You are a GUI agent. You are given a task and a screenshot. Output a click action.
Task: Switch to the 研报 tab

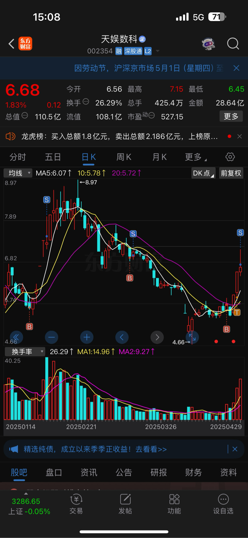(x=159, y=472)
